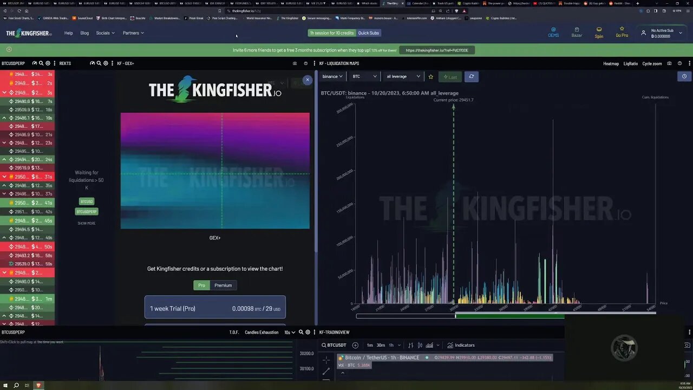Open the Bazar shop icon

click(x=577, y=32)
